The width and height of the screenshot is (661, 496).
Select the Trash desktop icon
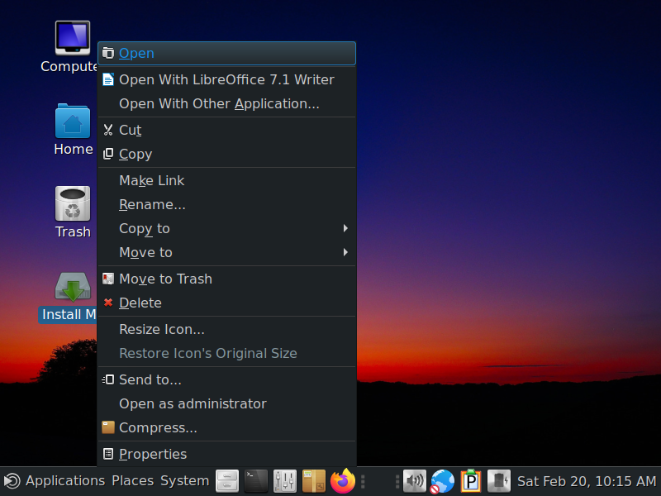73,203
